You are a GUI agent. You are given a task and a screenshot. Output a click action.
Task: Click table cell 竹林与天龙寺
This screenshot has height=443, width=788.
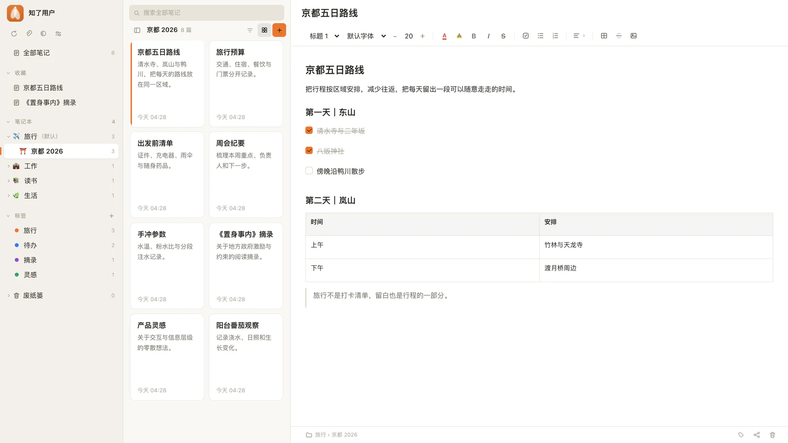click(656, 247)
